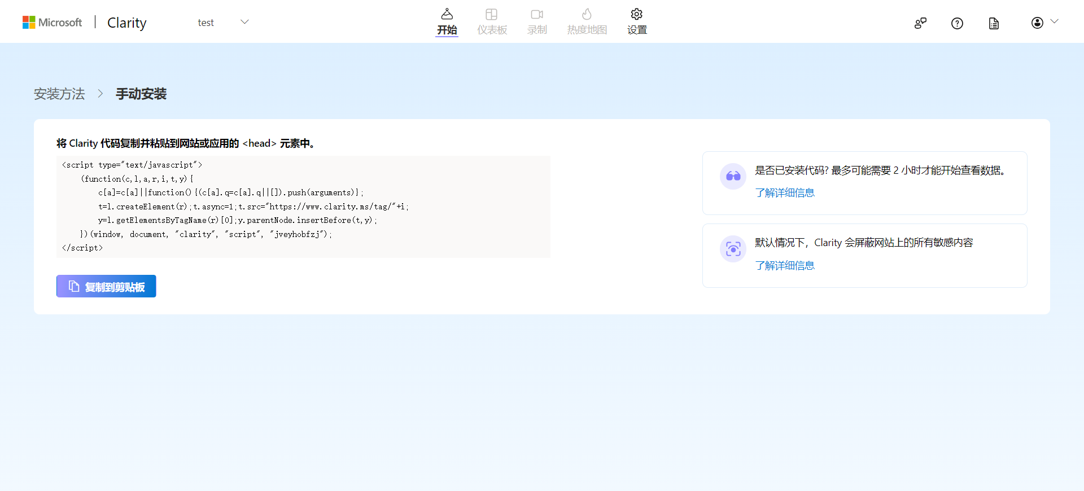This screenshot has height=491, width=1084.
Task: Go back to 安装方法 breadcrumb
Action: pyautogui.click(x=59, y=94)
